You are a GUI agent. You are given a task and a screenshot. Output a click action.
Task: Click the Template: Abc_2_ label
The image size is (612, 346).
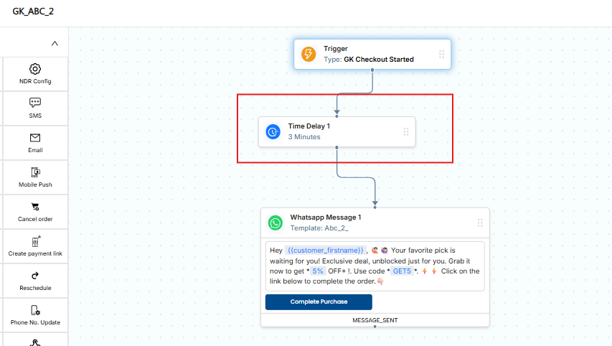319,228
